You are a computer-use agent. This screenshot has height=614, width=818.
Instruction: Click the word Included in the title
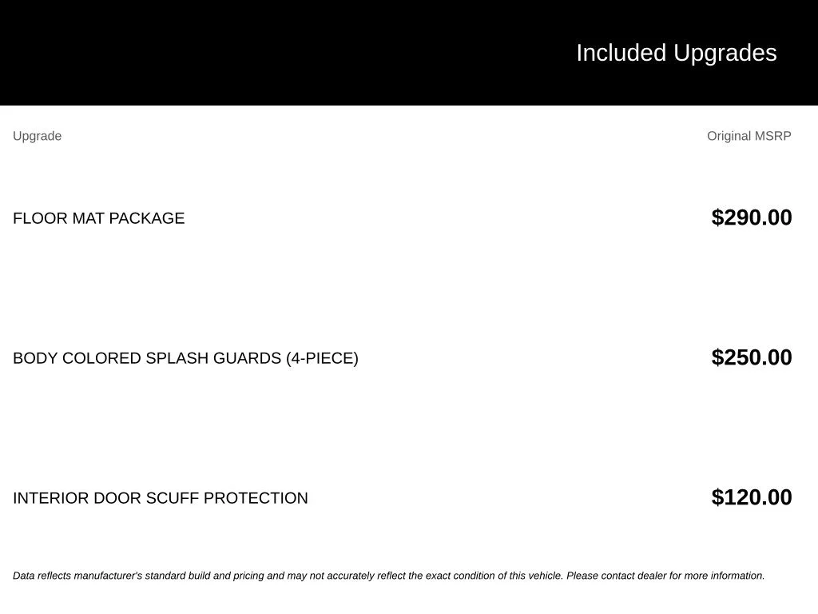(x=621, y=54)
